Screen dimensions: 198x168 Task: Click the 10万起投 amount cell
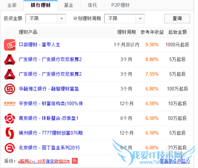tap(177, 104)
